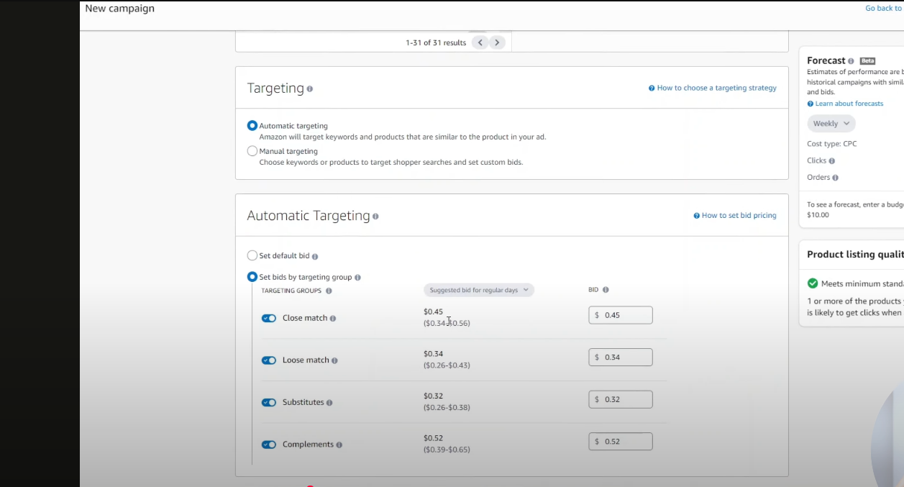Click inside the Close match bid field
904x487 pixels.
[620, 314]
